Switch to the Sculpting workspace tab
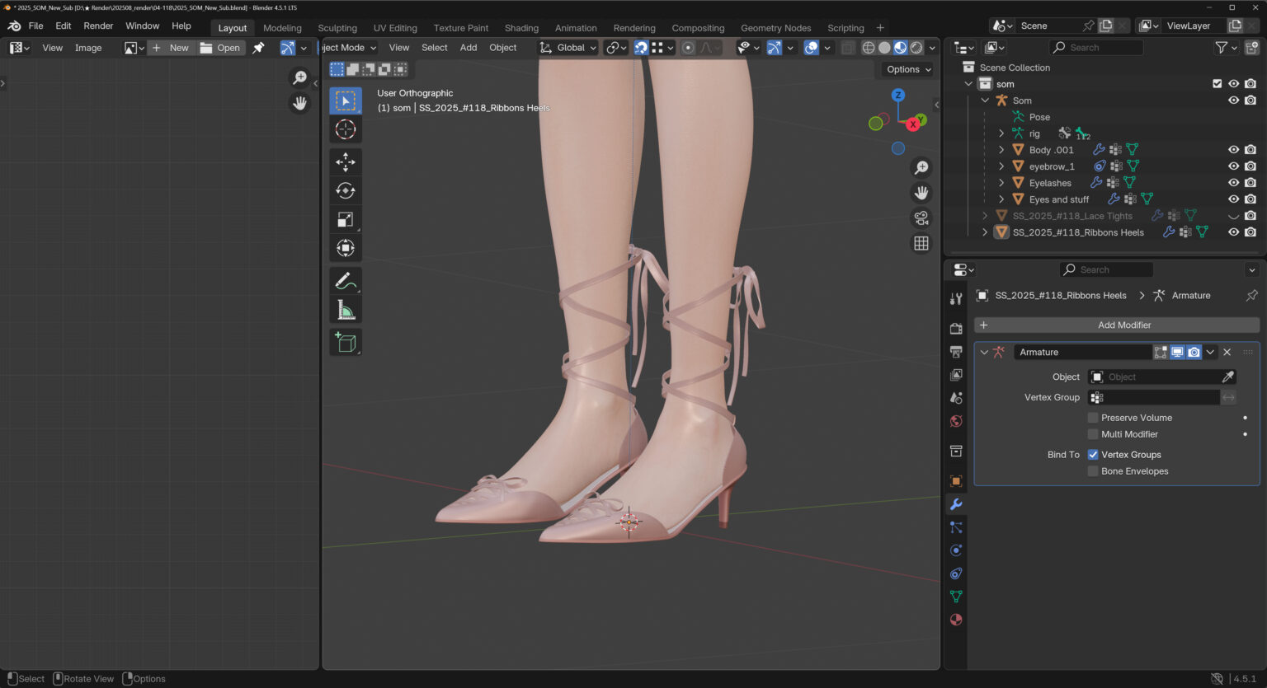This screenshot has width=1267, height=688. click(337, 28)
